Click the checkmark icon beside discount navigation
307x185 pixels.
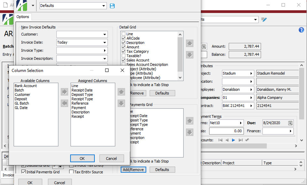(247, 140)
